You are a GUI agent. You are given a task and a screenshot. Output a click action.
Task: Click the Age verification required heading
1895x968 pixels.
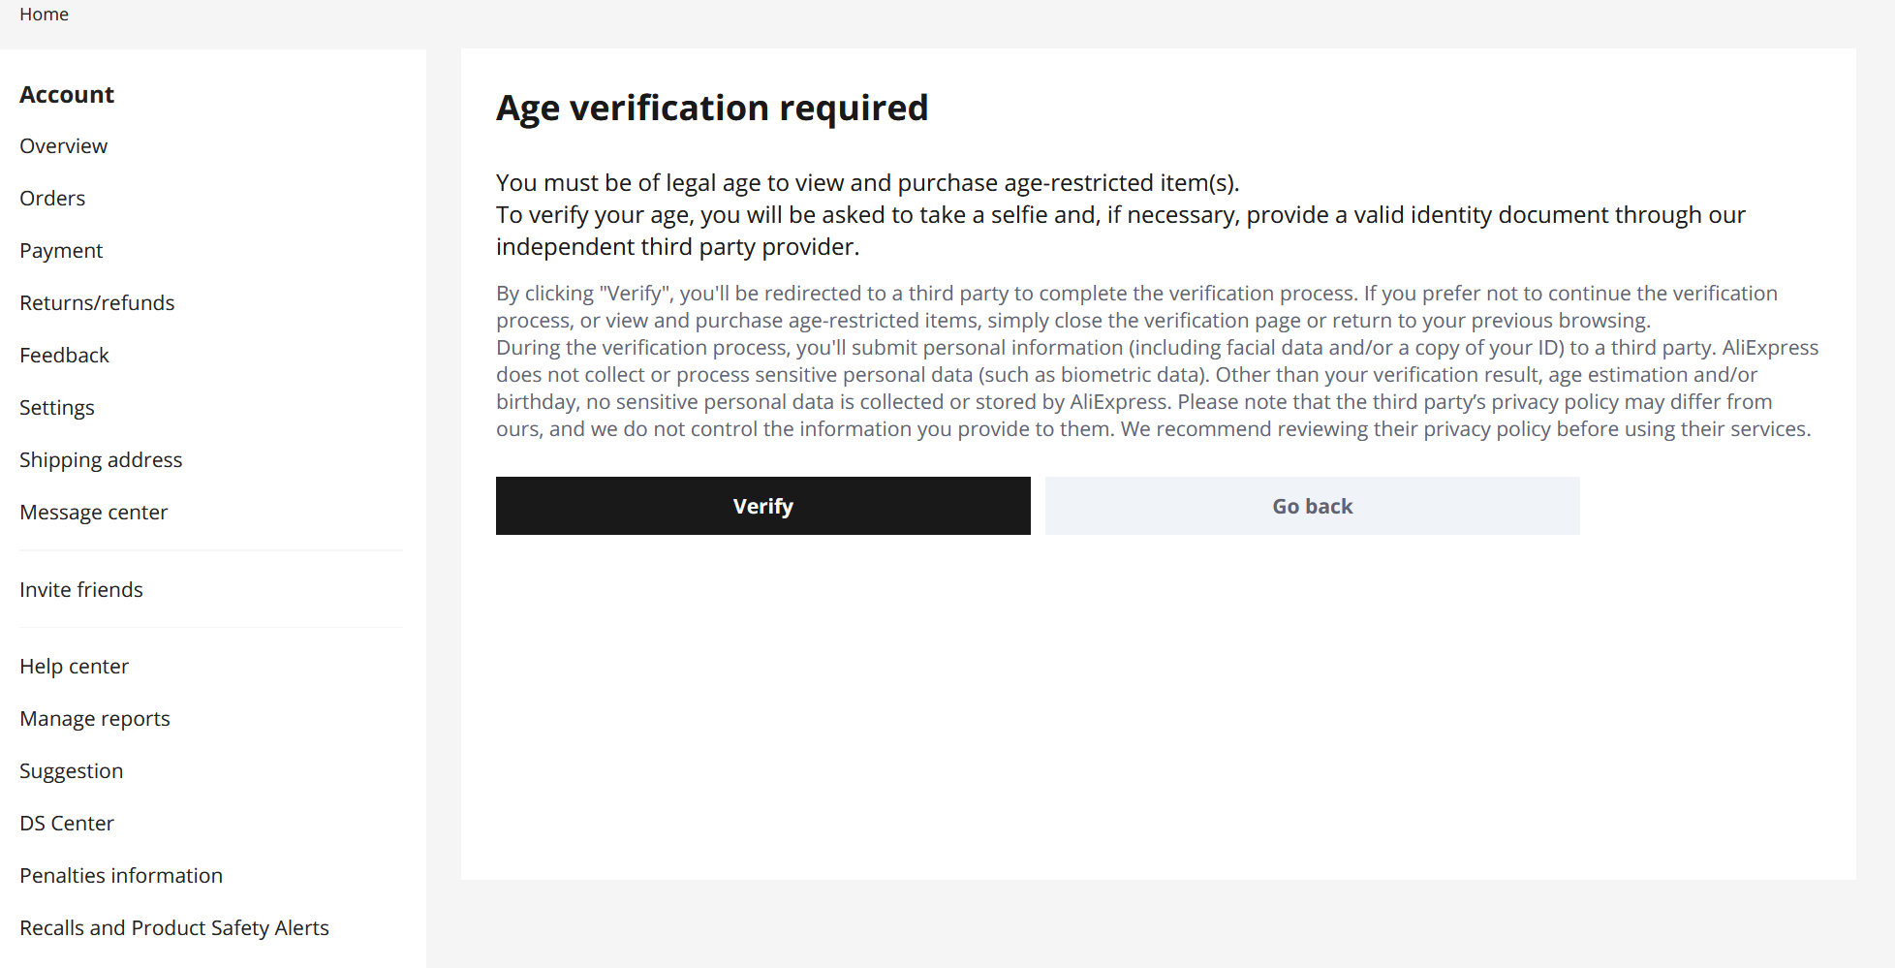pos(712,108)
